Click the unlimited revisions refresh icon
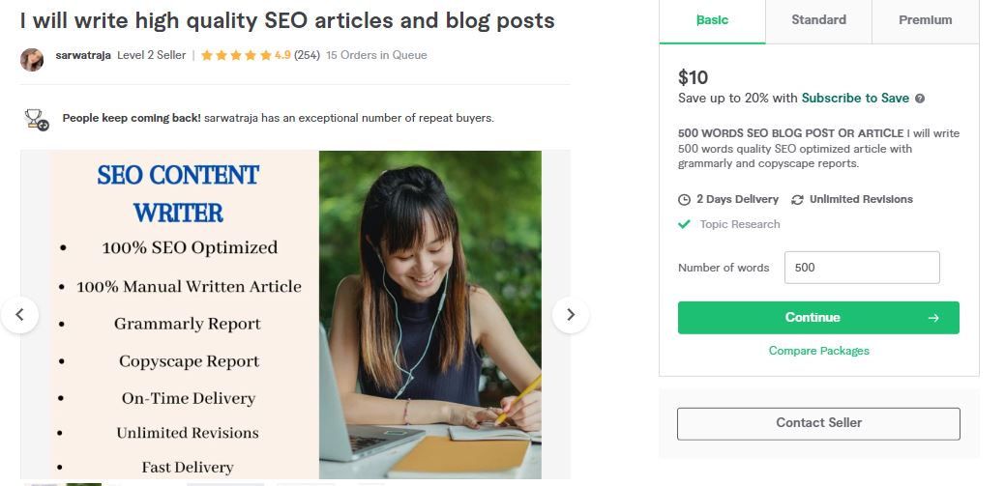The height and width of the screenshot is (486, 1005). pyautogui.click(x=797, y=200)
